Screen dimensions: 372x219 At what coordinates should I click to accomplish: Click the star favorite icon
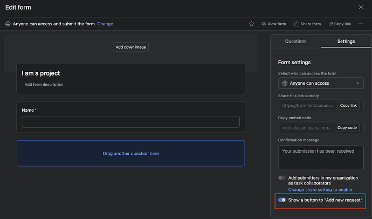click(x=251, y=24)
